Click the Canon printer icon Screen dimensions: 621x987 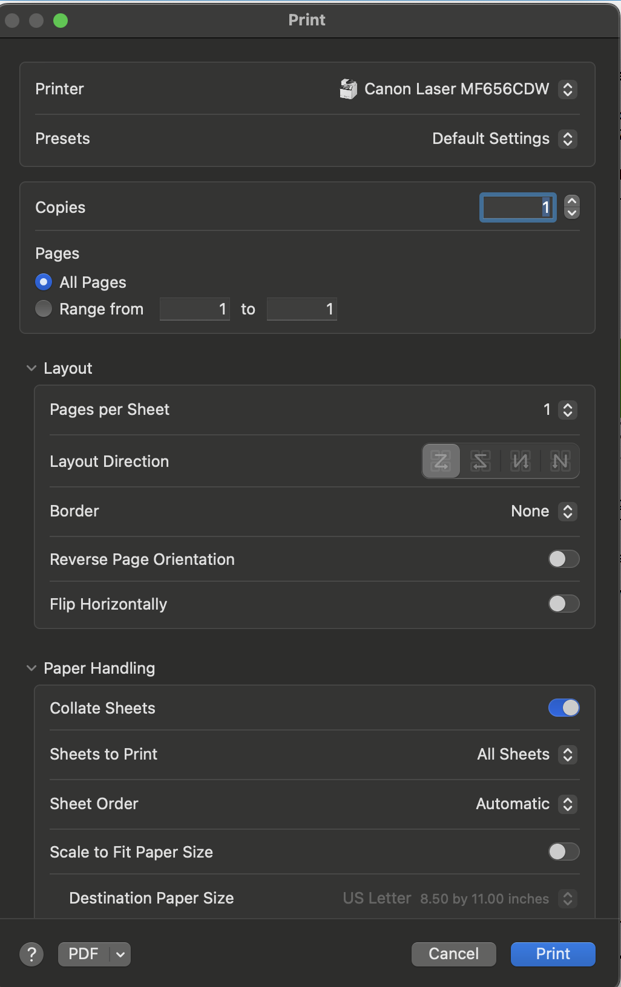coord(348,89)
